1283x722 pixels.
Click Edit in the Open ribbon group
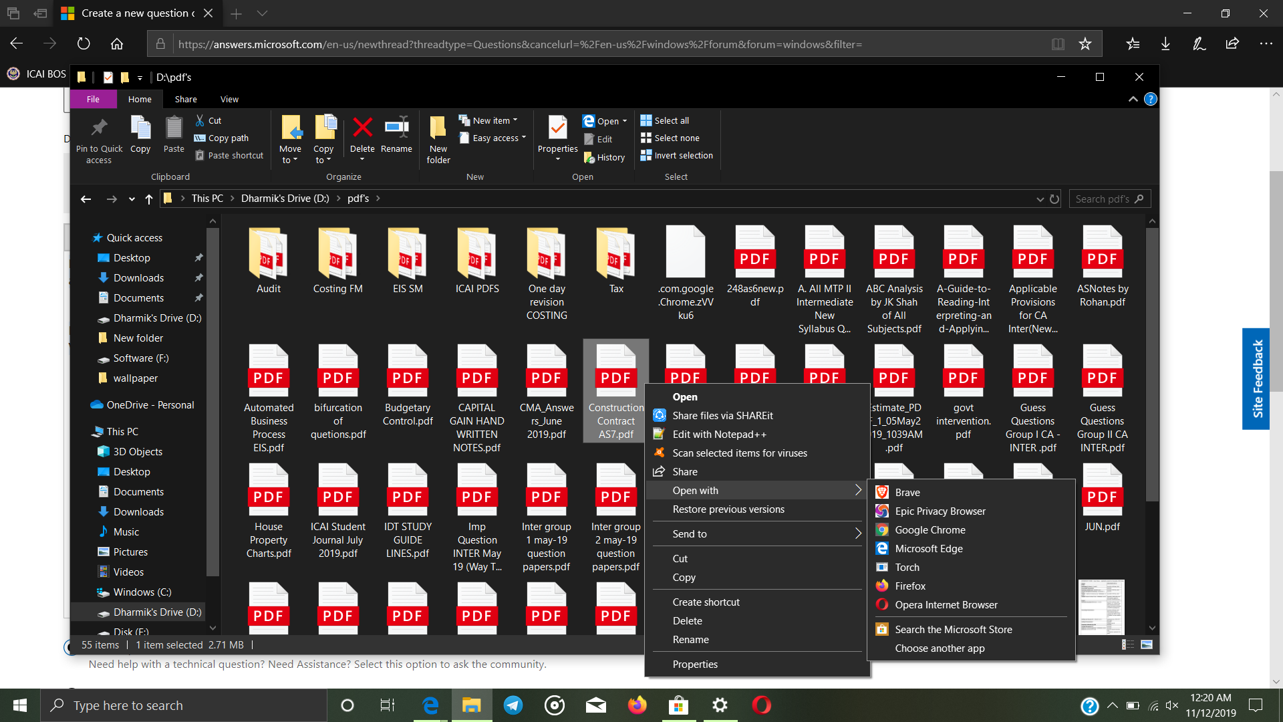(598, 139)
